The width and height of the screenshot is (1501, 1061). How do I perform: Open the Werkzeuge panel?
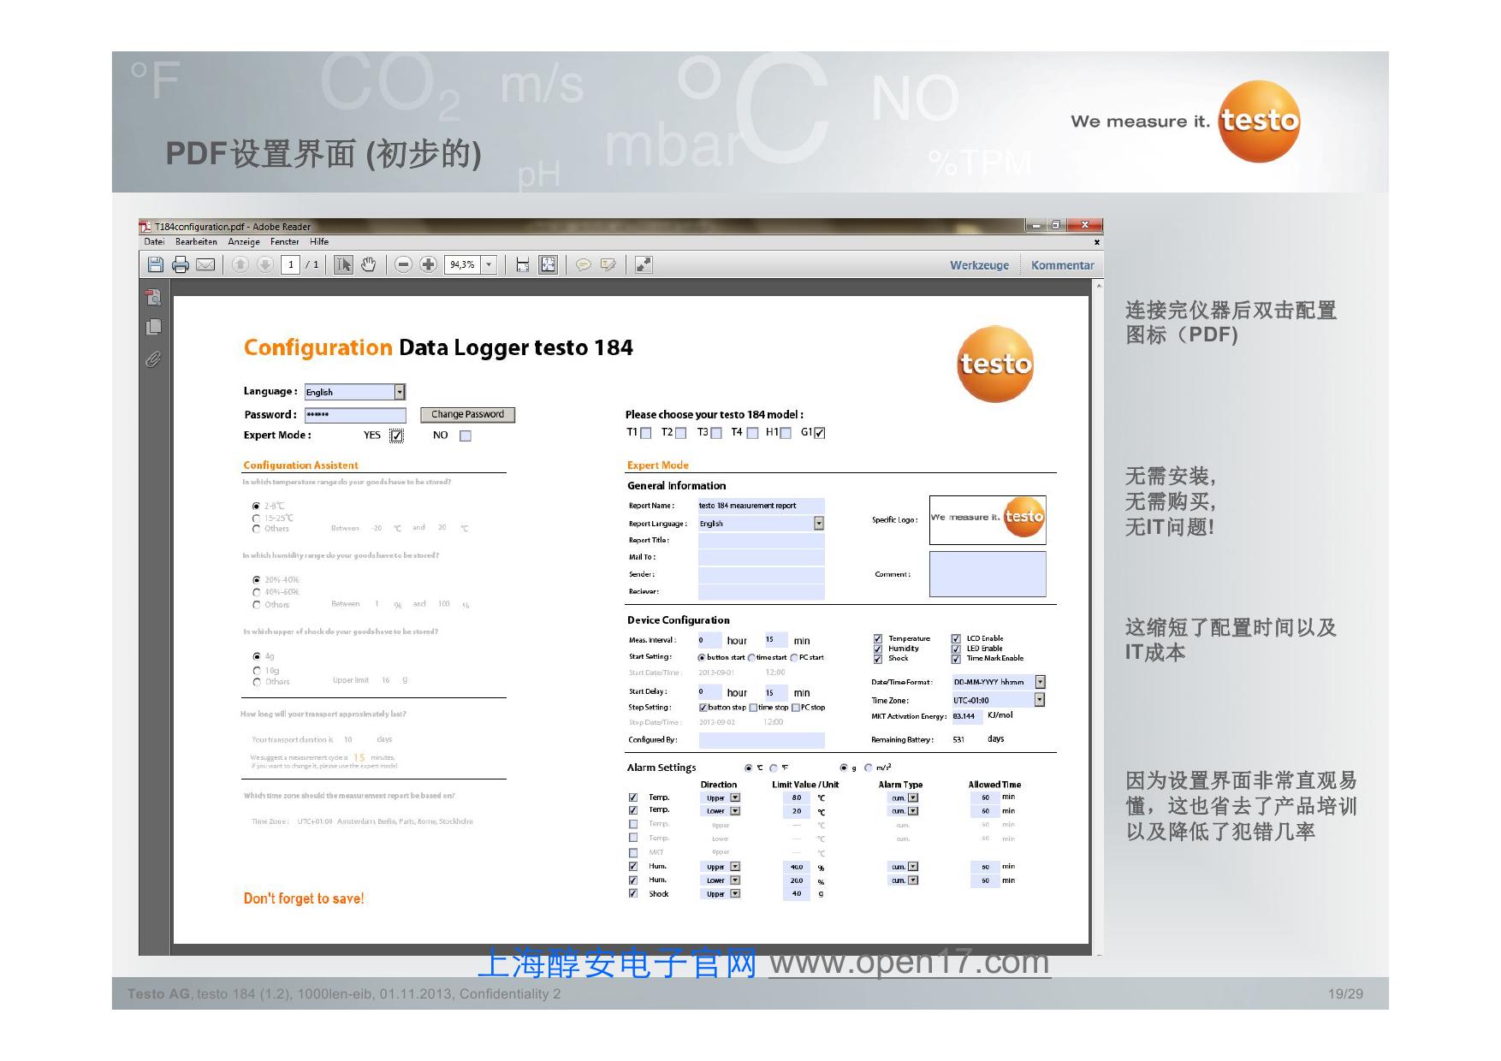(979, 265)
